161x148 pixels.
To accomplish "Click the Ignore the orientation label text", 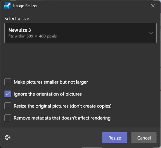I will pyautogui.click(x=48, y=94).
